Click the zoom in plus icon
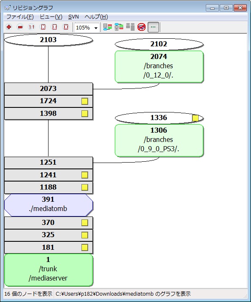Viewport: 251px width, 302px height. click(x=9, y=27)
